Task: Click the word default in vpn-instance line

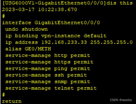Action: [95, 36]
